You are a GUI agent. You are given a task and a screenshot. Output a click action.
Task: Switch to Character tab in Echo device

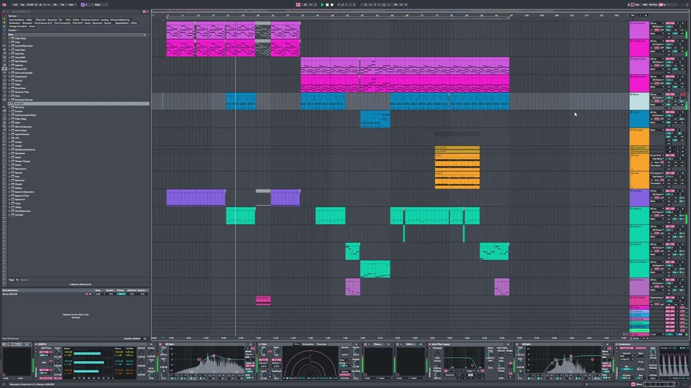[x=322, y=344]
